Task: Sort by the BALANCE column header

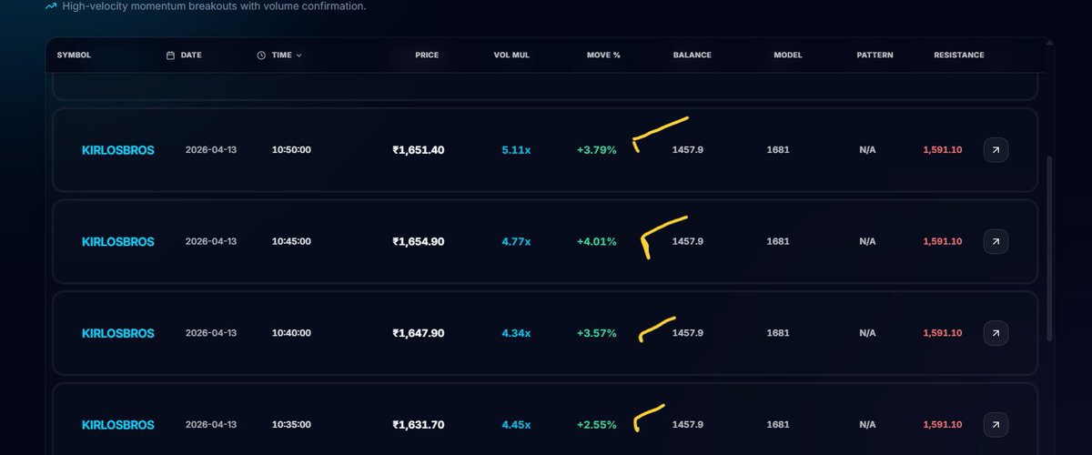Action: 693,56
